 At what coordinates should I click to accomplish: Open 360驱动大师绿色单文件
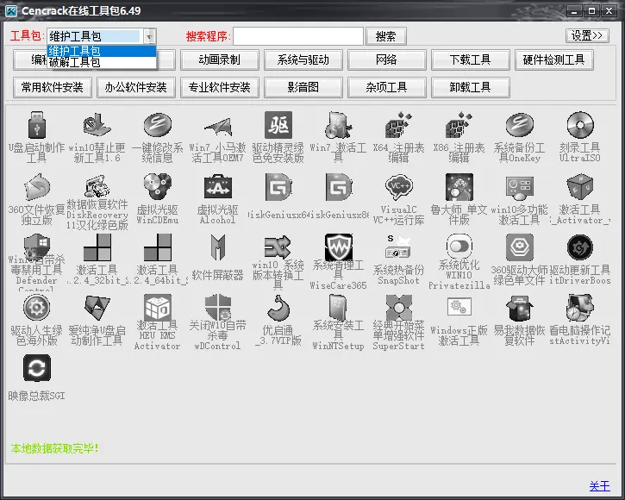pos(519,247)
